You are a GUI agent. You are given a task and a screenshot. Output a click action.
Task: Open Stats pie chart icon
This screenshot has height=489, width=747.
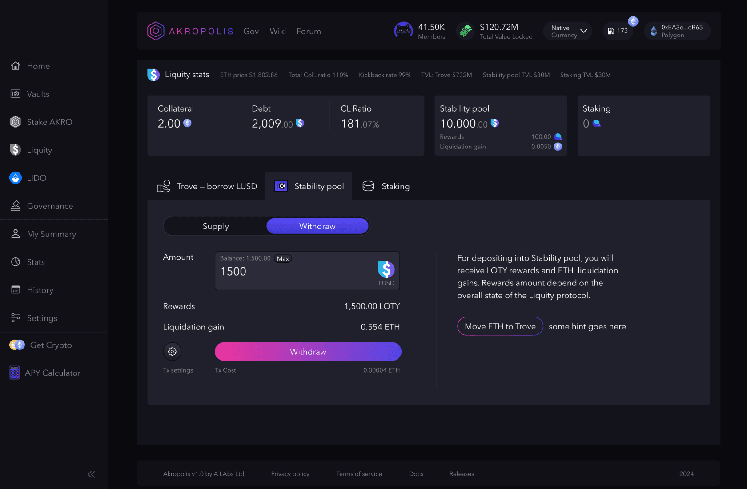[x=16, y=262]
